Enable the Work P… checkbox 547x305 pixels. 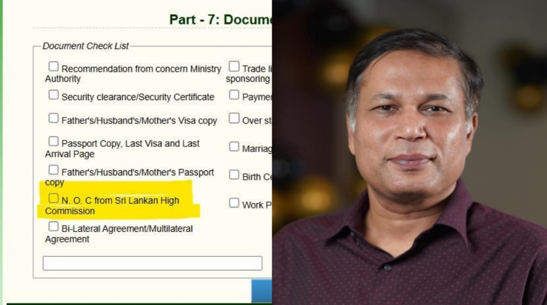click(234, 203)
